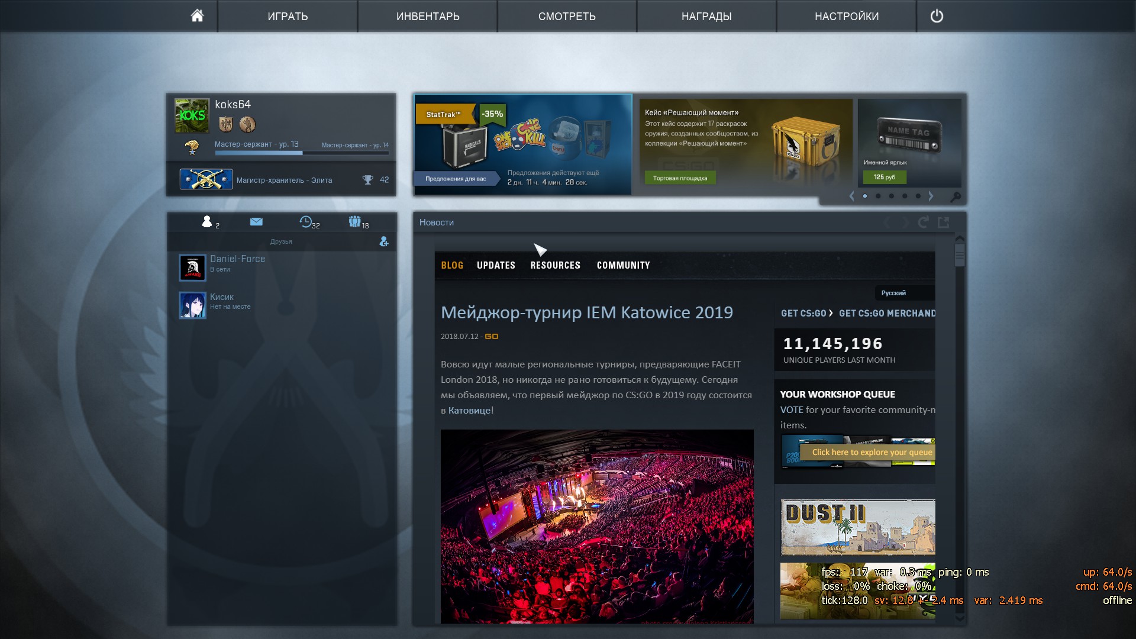Click the key icon below store carousel
The height and width of the screenshot is (639, 1136).
pos(955,196)
